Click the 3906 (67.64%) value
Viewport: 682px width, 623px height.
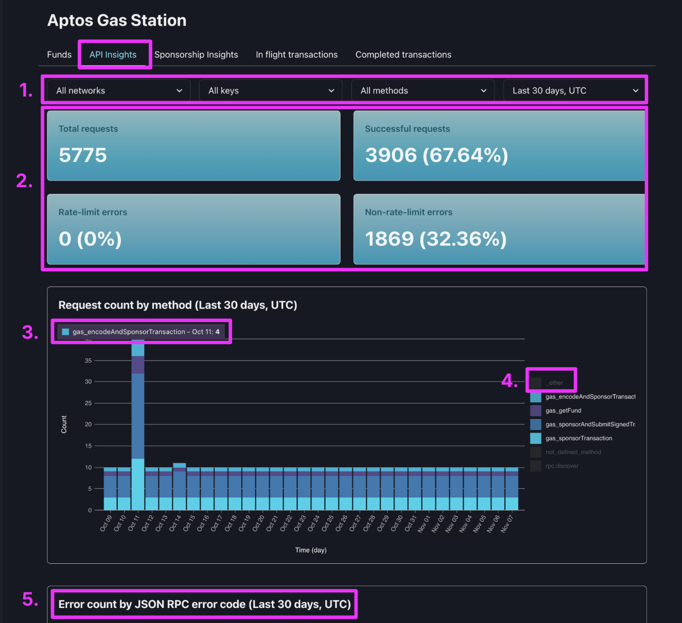coord(437,155)
